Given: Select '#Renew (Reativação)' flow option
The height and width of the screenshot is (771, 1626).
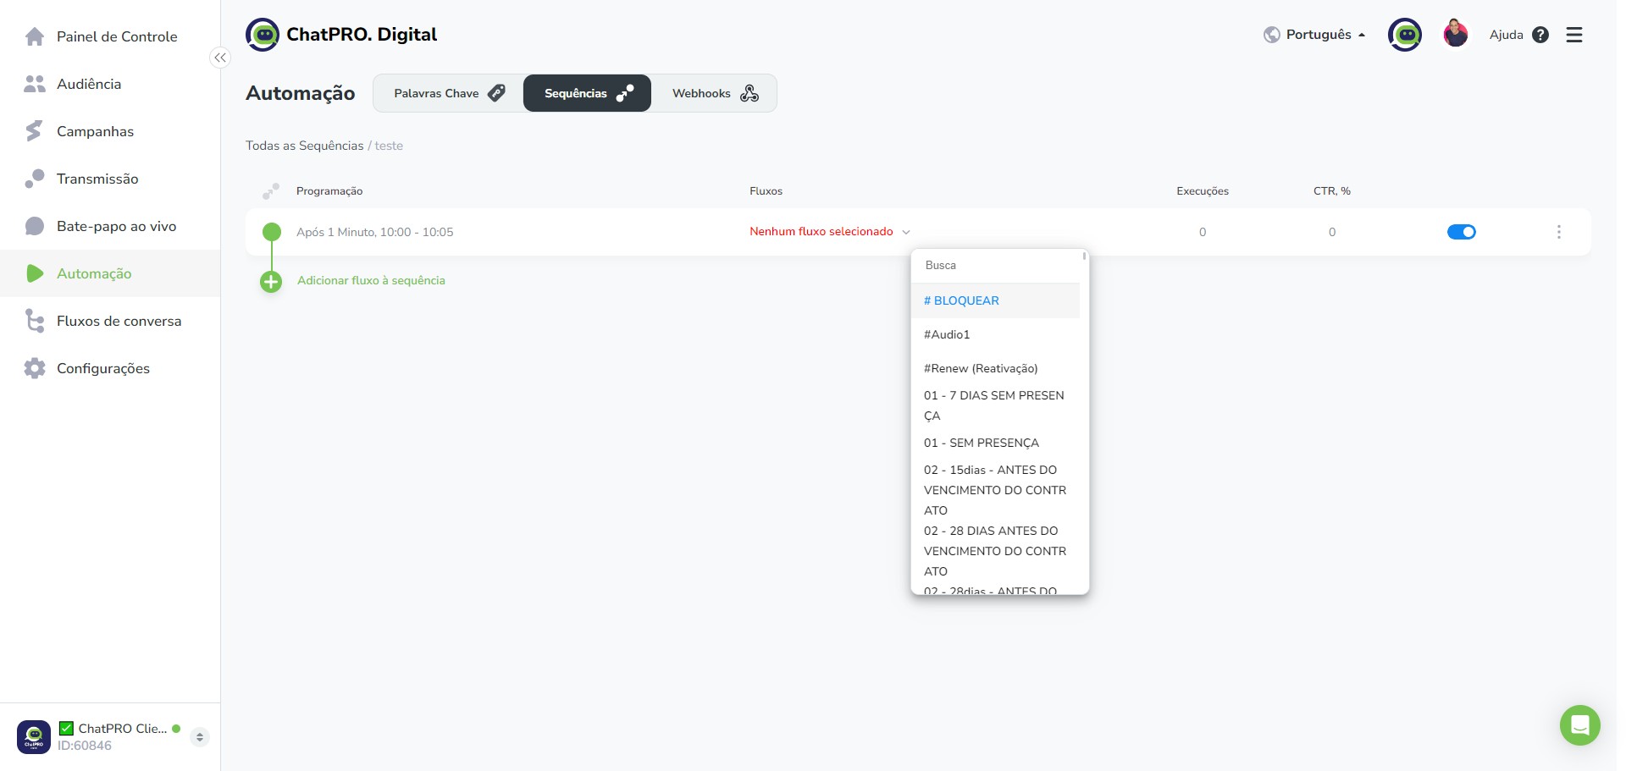Looking at the screenshot, I should click(995, 368).
